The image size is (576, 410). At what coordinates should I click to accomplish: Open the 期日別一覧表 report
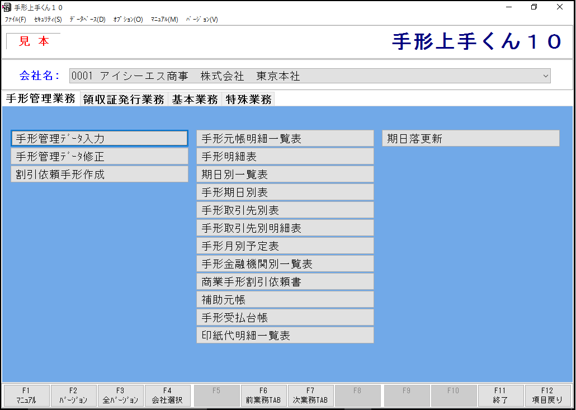click(x=285, y=174)
